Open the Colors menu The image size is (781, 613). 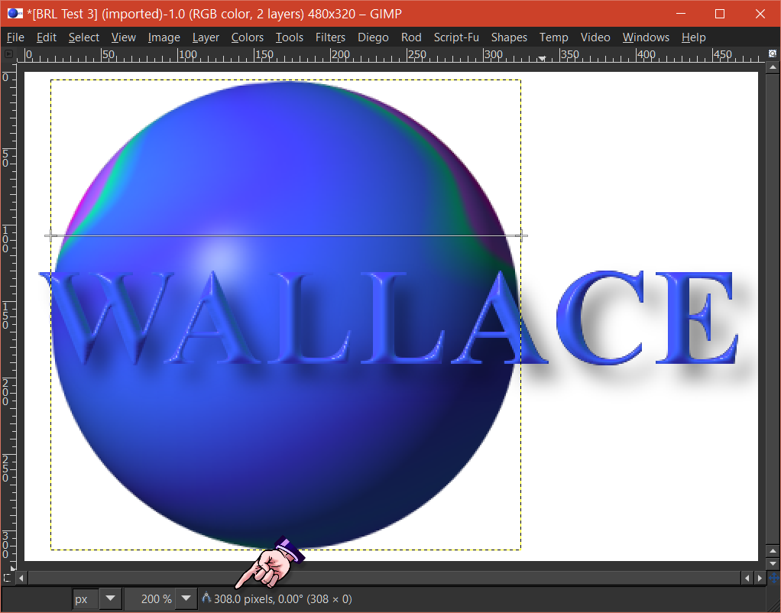click(247, 37)
